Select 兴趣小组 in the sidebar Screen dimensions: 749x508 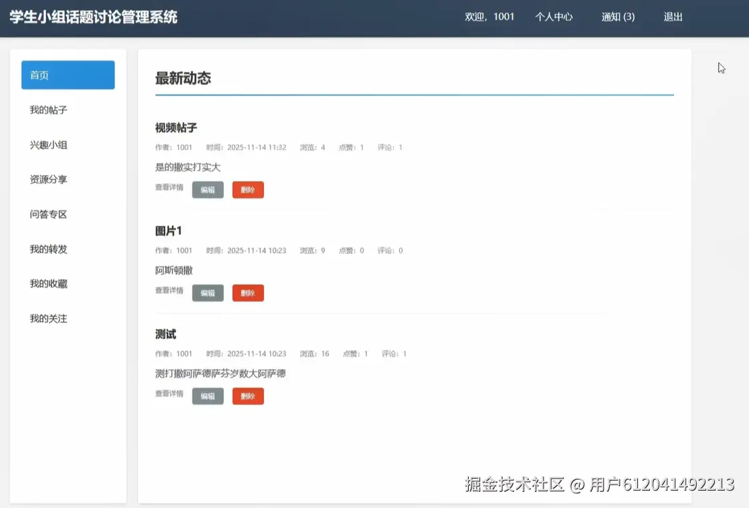47,144
